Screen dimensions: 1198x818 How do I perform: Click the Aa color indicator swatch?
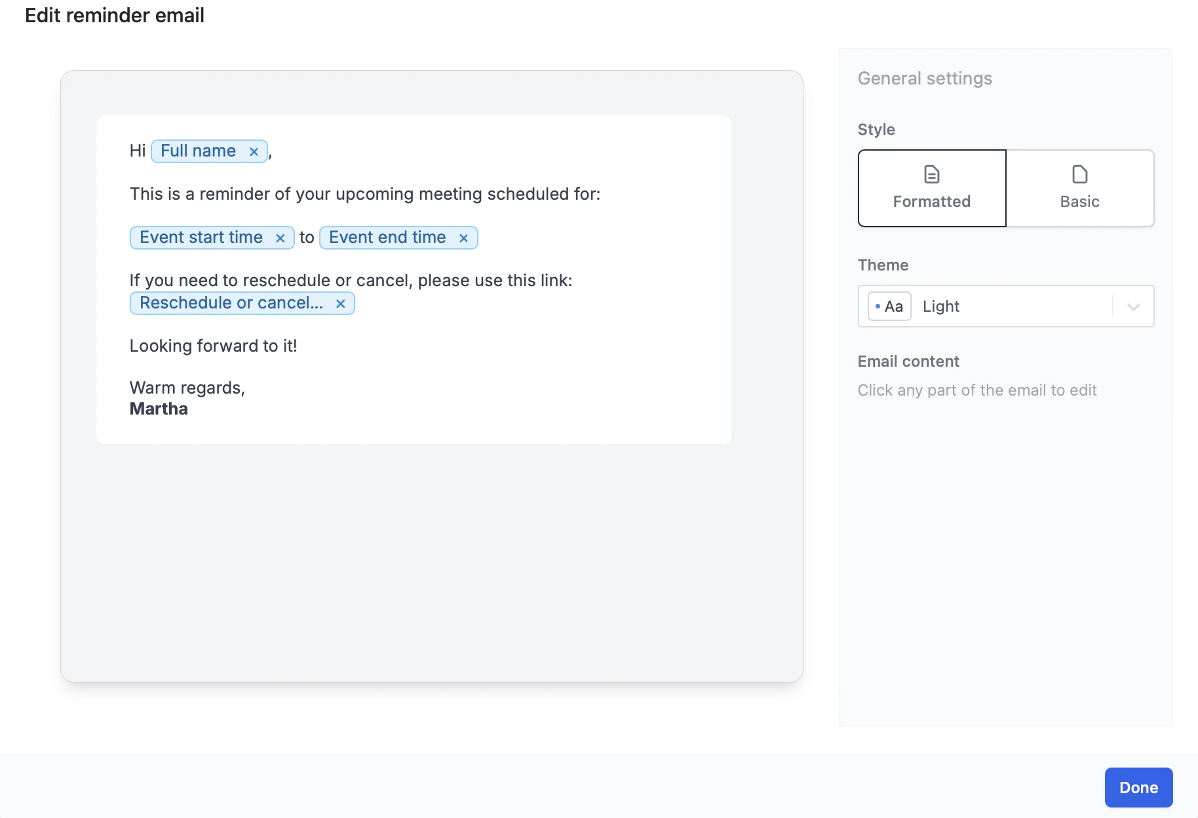[x=879, y=306]
